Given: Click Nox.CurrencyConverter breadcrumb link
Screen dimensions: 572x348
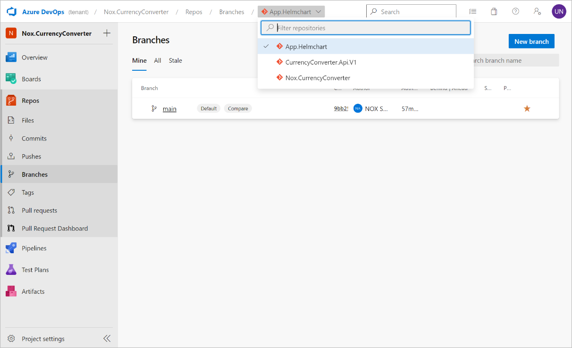Looking at the screenshot, I should 136,12.
